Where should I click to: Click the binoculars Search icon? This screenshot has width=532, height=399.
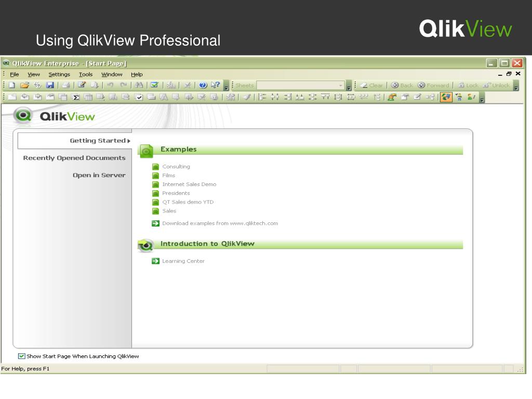tap(139, 85)
